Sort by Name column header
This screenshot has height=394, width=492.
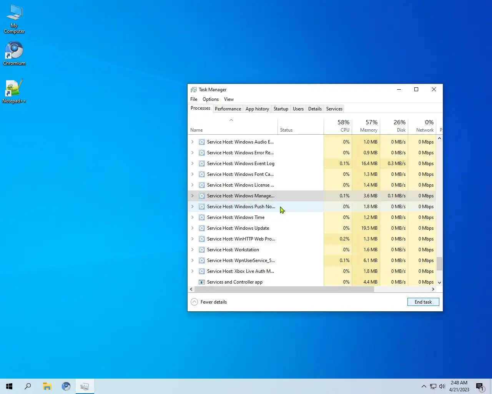tap(233, 126)
